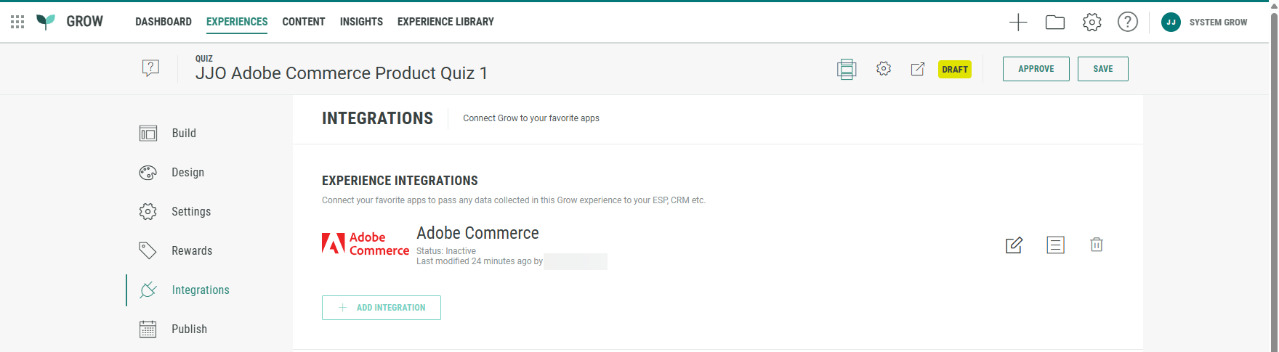Delete the Adobe Commerce integration
The width and height of the screenshot is (1279, 352).
(x=1097, y=245)
